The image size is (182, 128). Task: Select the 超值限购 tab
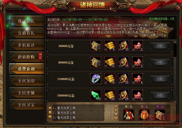coord(27,57)
